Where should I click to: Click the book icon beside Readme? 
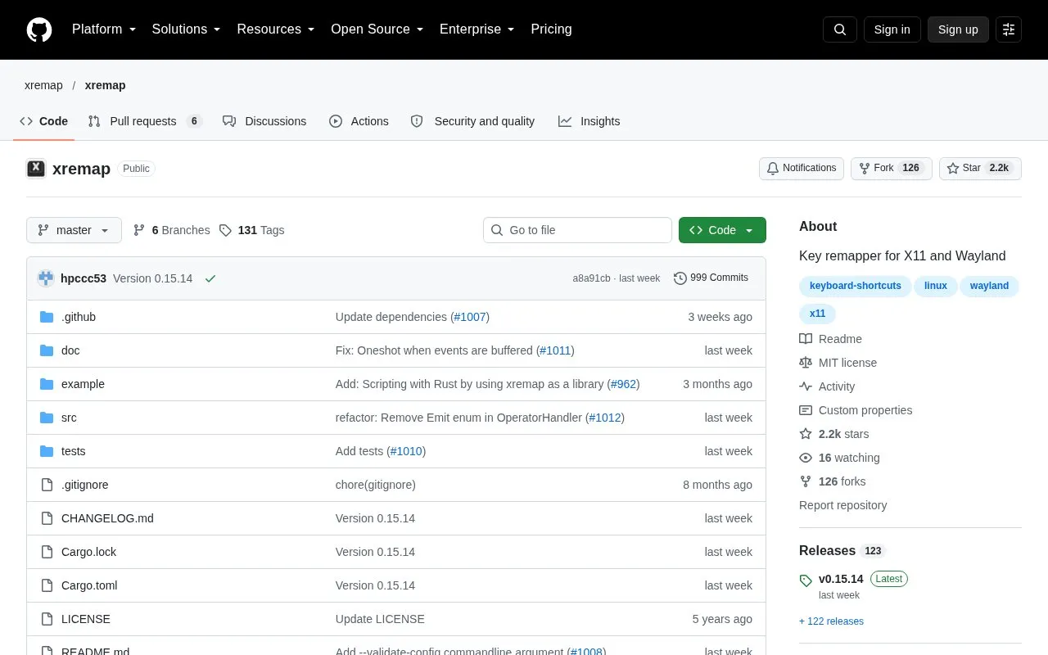tap(806, 339)
